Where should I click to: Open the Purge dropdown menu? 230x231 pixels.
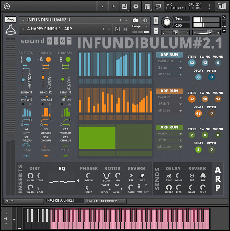pos(140,26)
